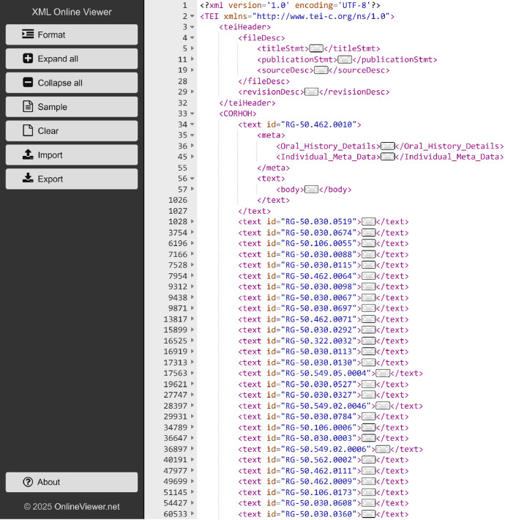This screenshot has width=505, height=520.
Task: Click the Collapse all minus icon
Action: click(x=28, y=82)
